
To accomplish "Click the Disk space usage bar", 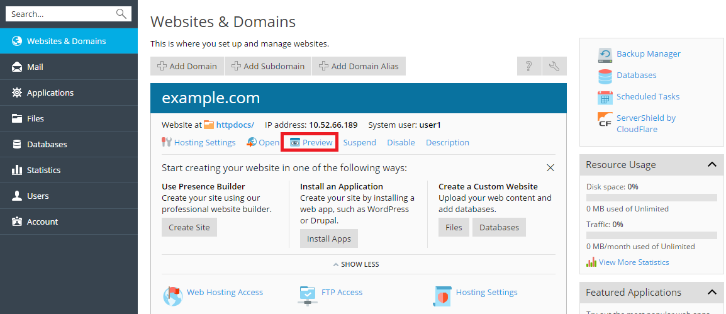I will 651,198.
